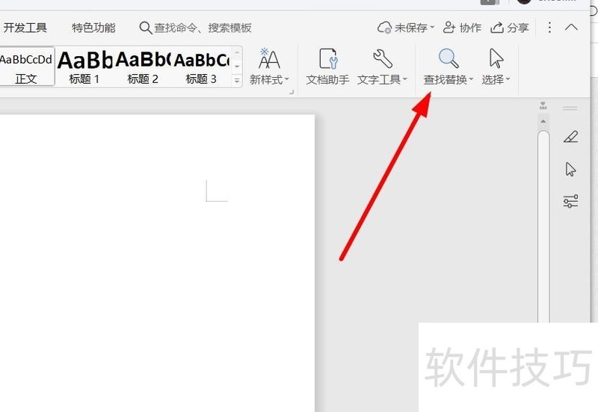Apply the 标题 1 heading style
Viewport: 598px width, 412px height.
tap(84, 67)
